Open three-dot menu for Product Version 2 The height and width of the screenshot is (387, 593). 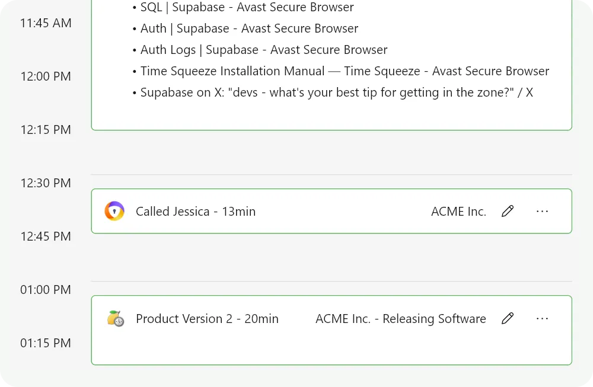[x=542, y=319]
